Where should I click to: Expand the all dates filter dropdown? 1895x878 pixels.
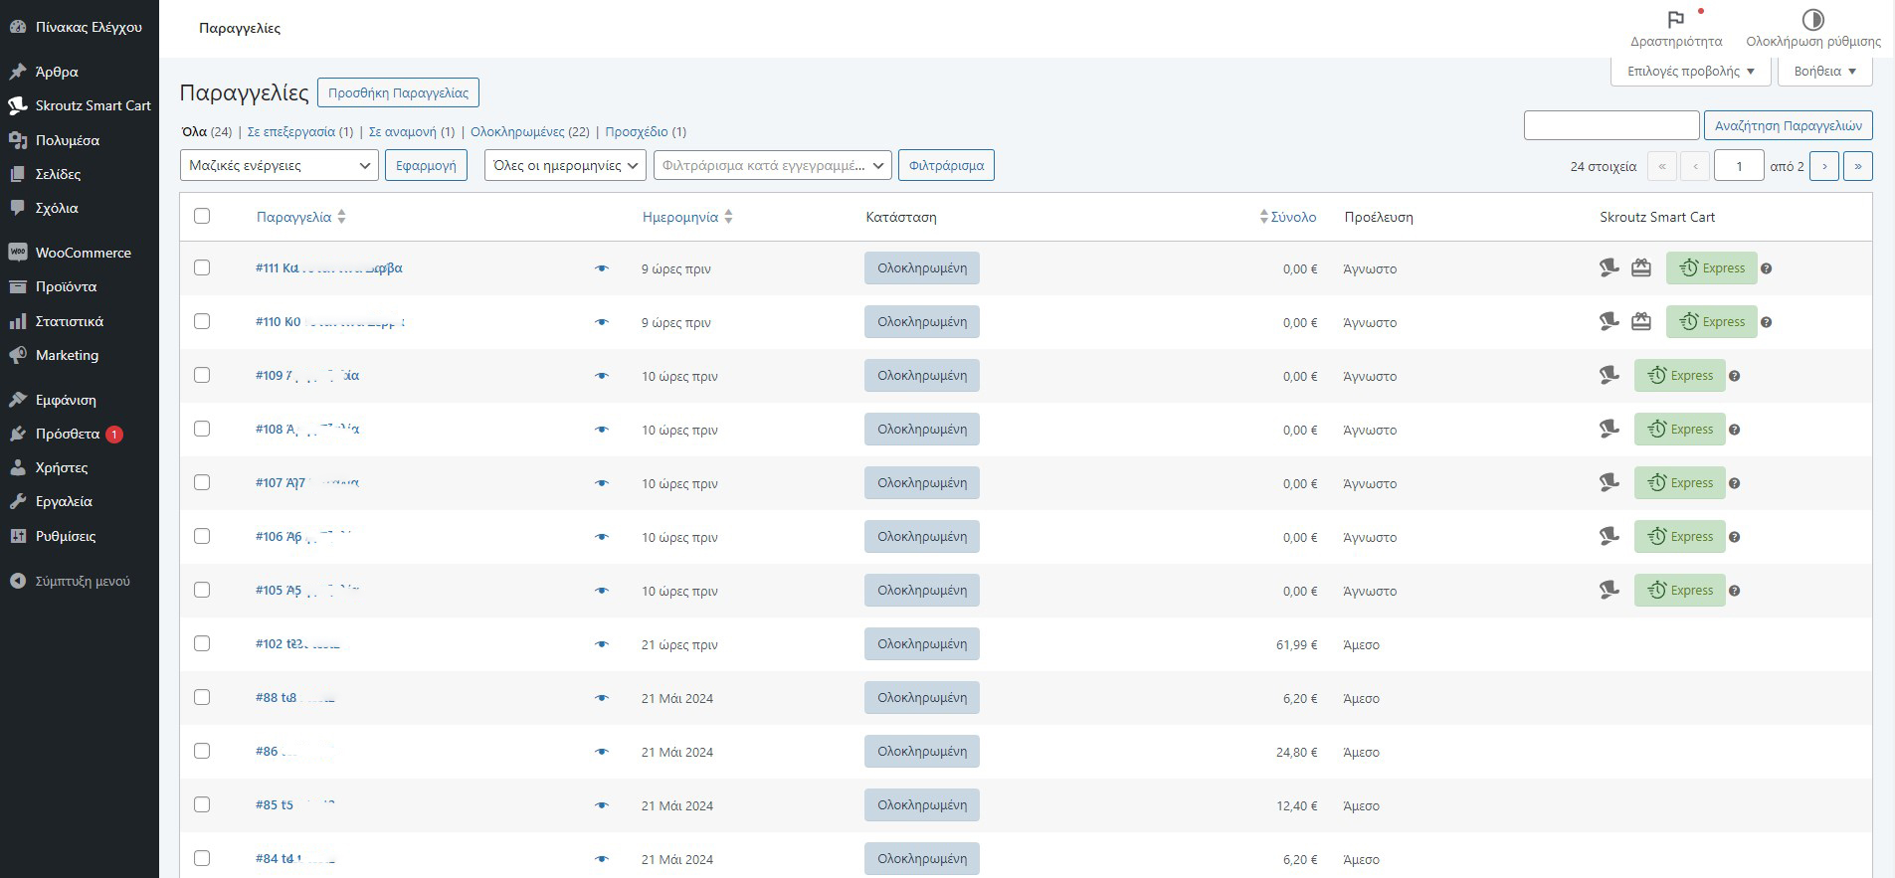[565, 166]
